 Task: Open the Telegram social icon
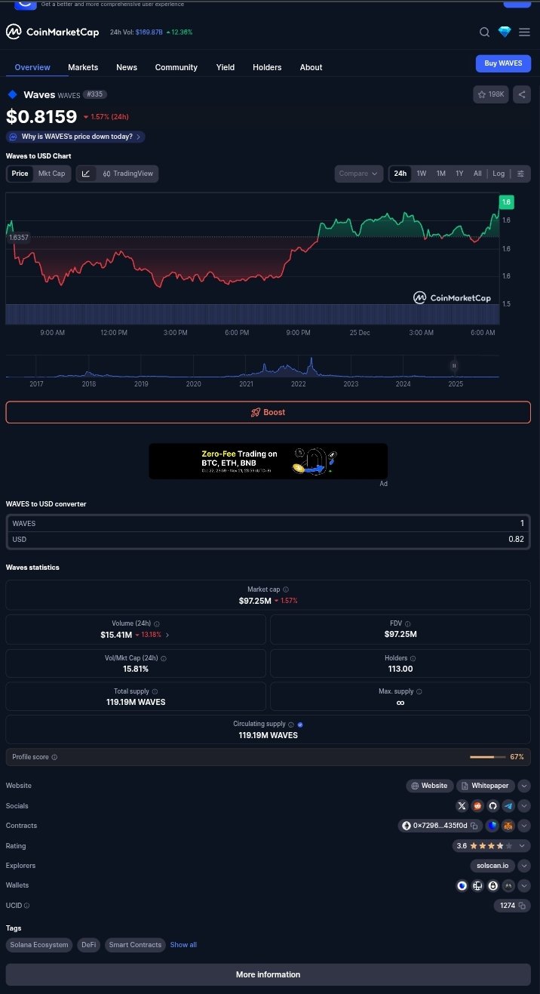pos(508,806)
